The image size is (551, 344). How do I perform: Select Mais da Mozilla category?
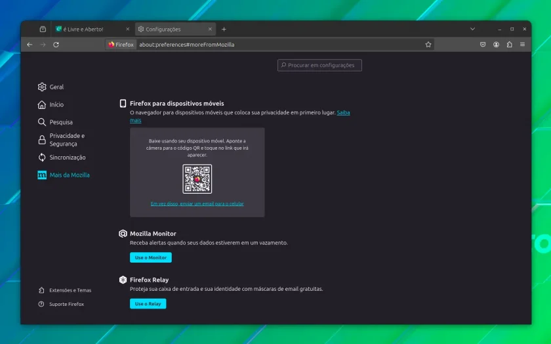(x=64, y=175)
